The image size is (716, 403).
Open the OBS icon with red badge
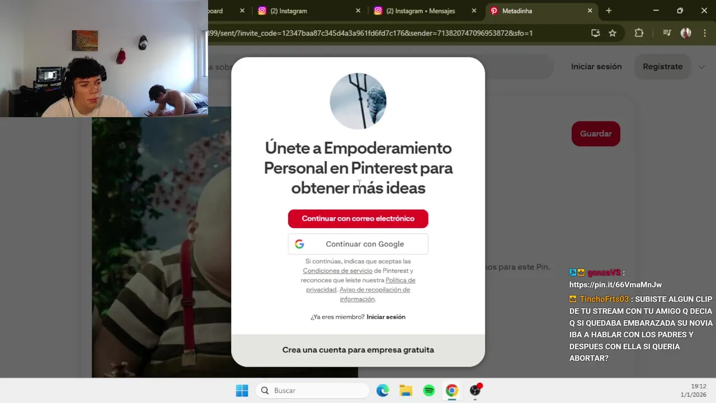pos(475,391)
